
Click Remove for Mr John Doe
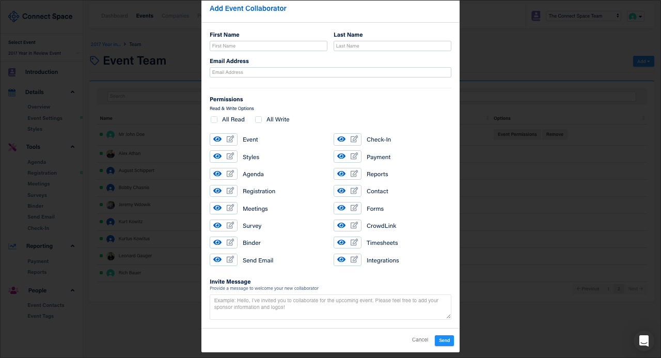[555, 134]
